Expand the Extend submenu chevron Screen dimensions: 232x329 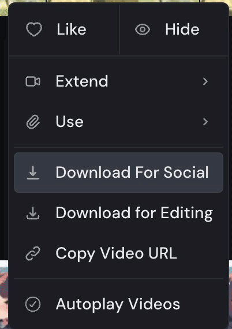click(205, 81)
